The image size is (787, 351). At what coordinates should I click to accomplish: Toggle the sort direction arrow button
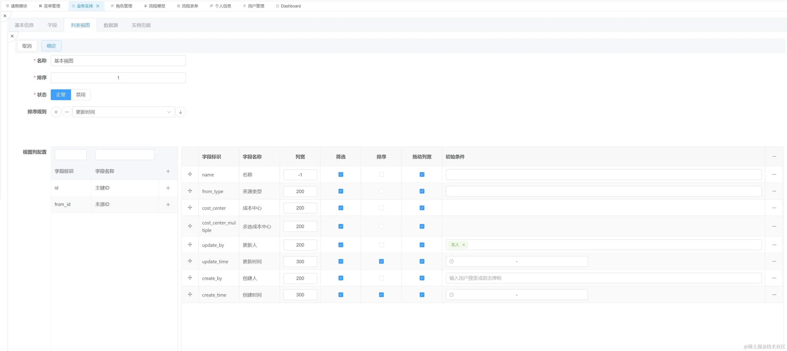181,112
